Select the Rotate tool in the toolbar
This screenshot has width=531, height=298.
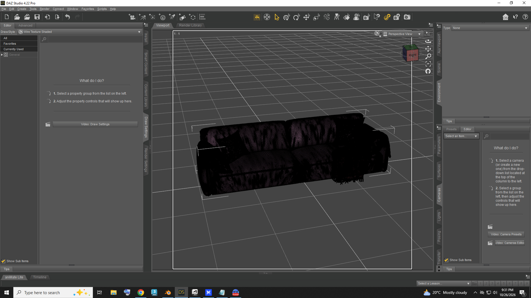coord(296,17)
